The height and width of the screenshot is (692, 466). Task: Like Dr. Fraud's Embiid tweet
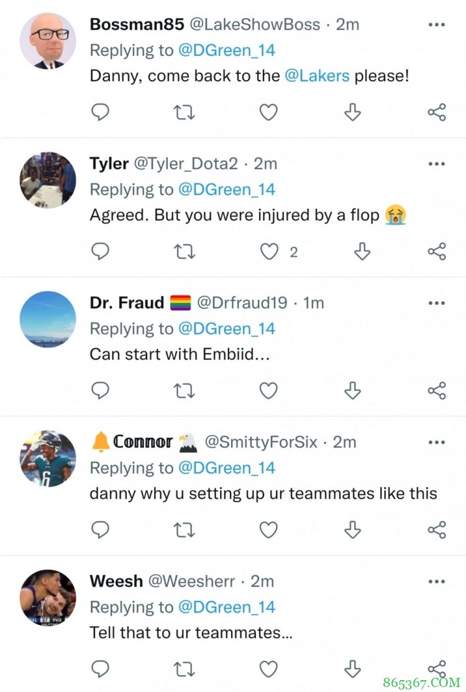pos(268,390)
